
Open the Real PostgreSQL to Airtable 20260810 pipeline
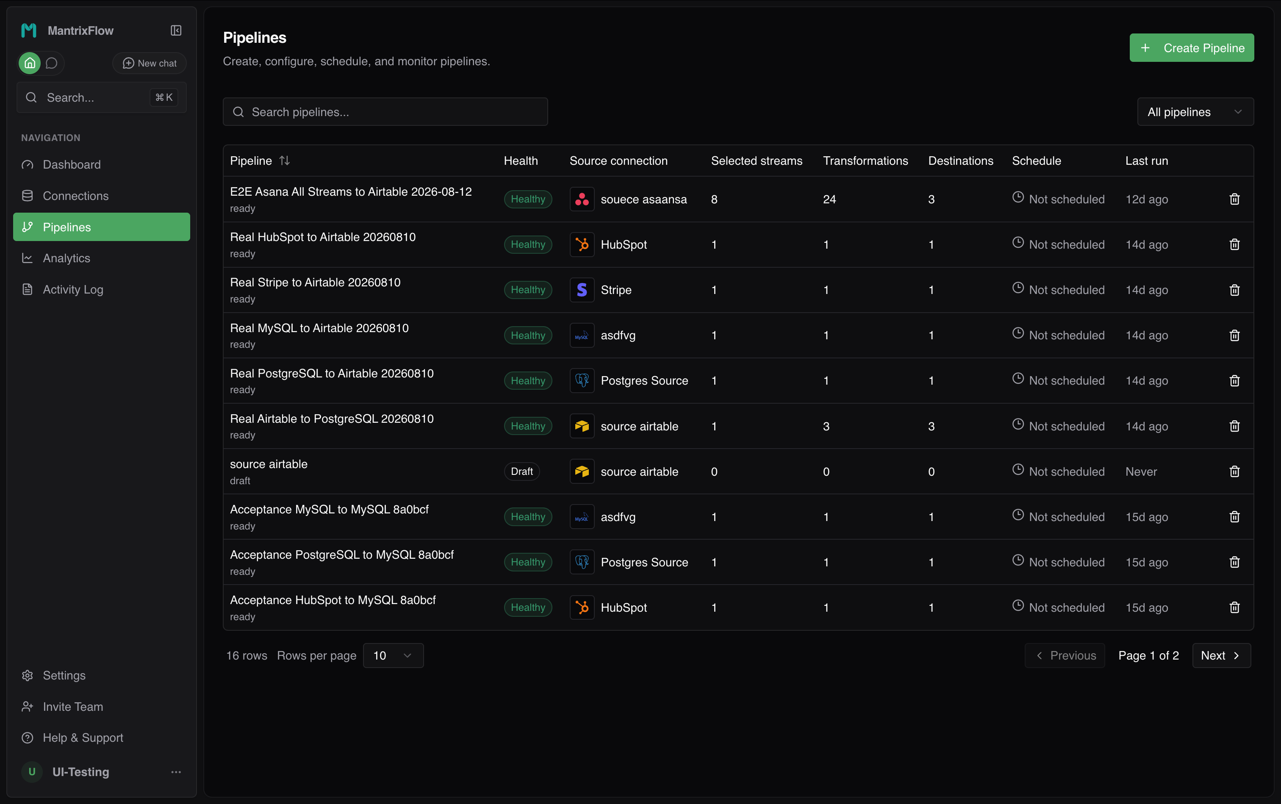click(332, 373)
